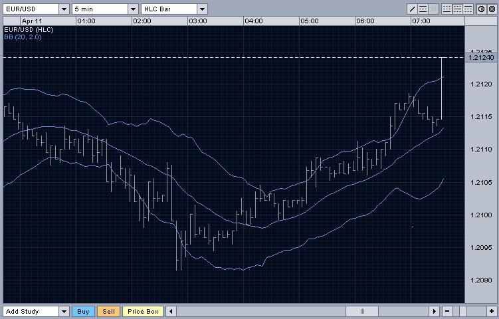
Task: Zoom in with the plus button
Action: coord(492,311)
